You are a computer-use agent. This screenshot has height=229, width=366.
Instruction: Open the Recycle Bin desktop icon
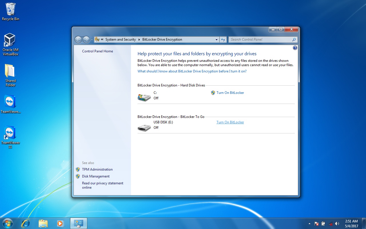point(11,12)
